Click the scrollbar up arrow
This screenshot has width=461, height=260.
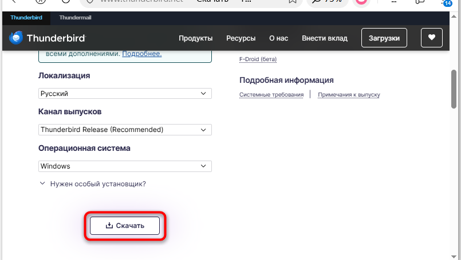[454, 17]
